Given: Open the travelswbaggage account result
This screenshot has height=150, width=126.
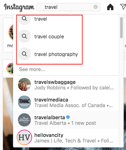Looking at the screenshot, I should click(x=66, y=84).
